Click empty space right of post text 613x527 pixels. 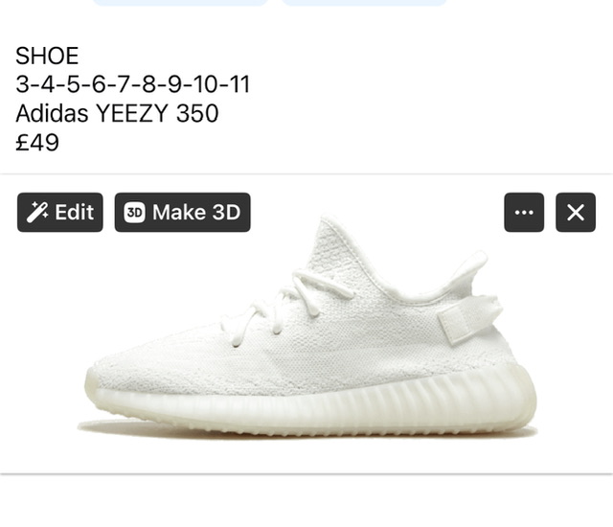[x=430, y=98]
